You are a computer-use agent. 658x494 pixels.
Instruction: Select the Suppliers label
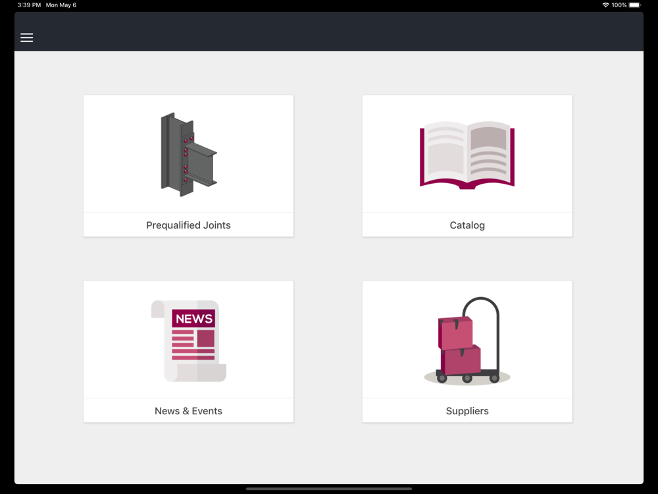coord(467,411)
